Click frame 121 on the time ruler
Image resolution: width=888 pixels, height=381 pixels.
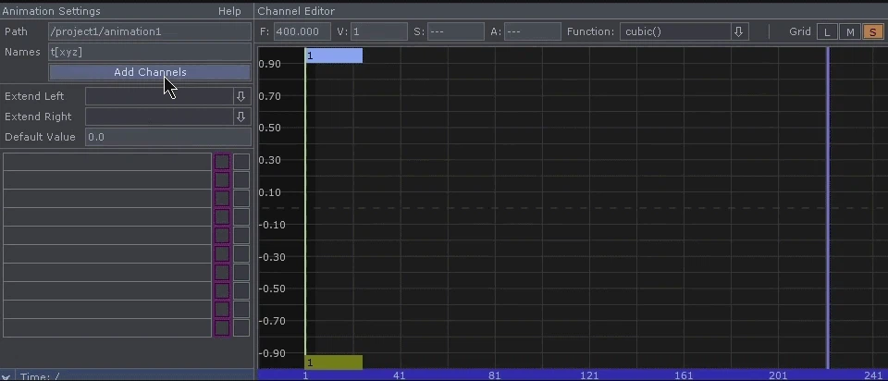click(x=589, y=375)
